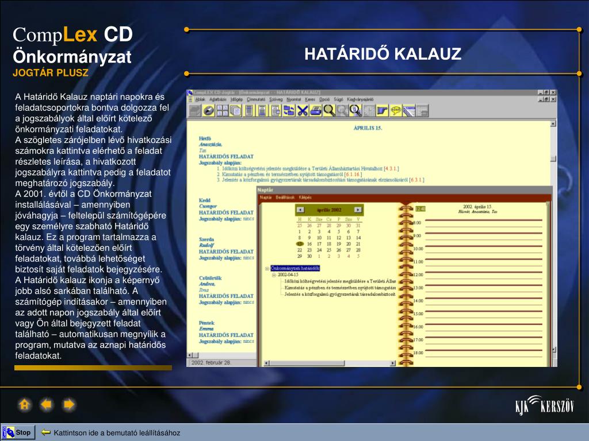Click the printer icon in the toolbar
The width and height of the screenshot is (589, 441).
click(x=316, y=111)
